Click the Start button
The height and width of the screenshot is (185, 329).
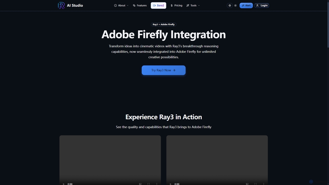coord(246,5)
